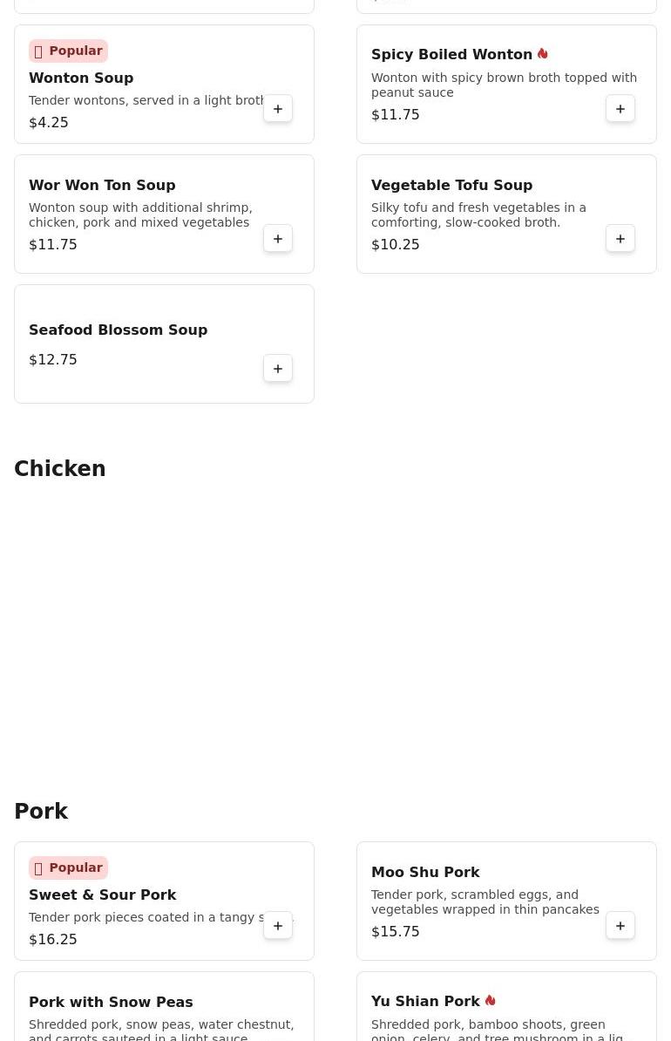The width and height of the screenshot is (671, 1041).
Task: Click the flame icon beside Yu Shian Pork
Action: point(491,1001)
